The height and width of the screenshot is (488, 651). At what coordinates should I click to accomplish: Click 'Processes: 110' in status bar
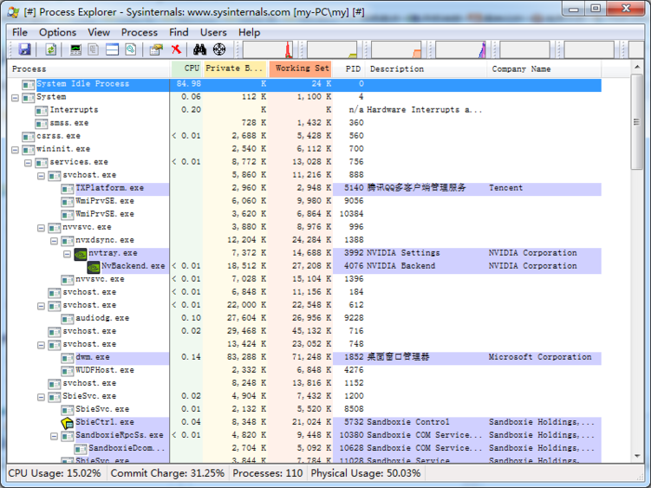point(267,473)
